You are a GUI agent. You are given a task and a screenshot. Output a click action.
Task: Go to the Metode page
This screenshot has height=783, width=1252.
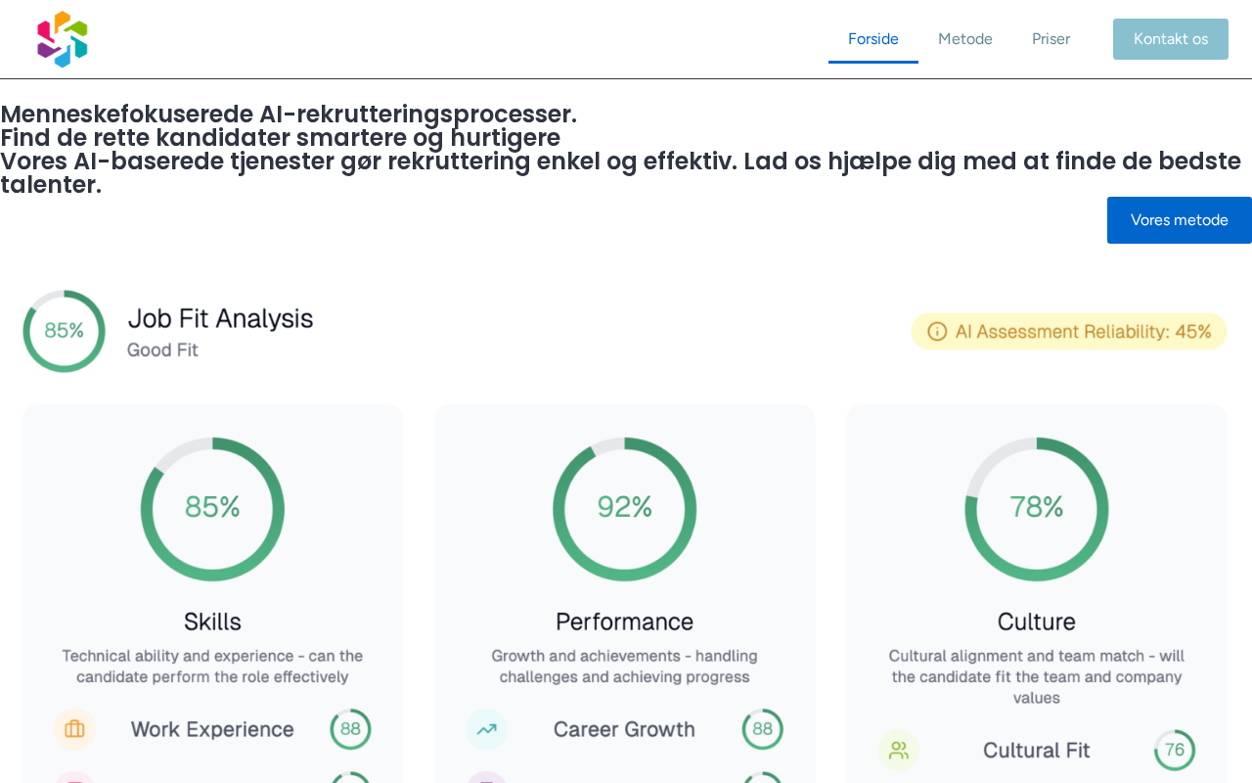[x=965, y=39]
